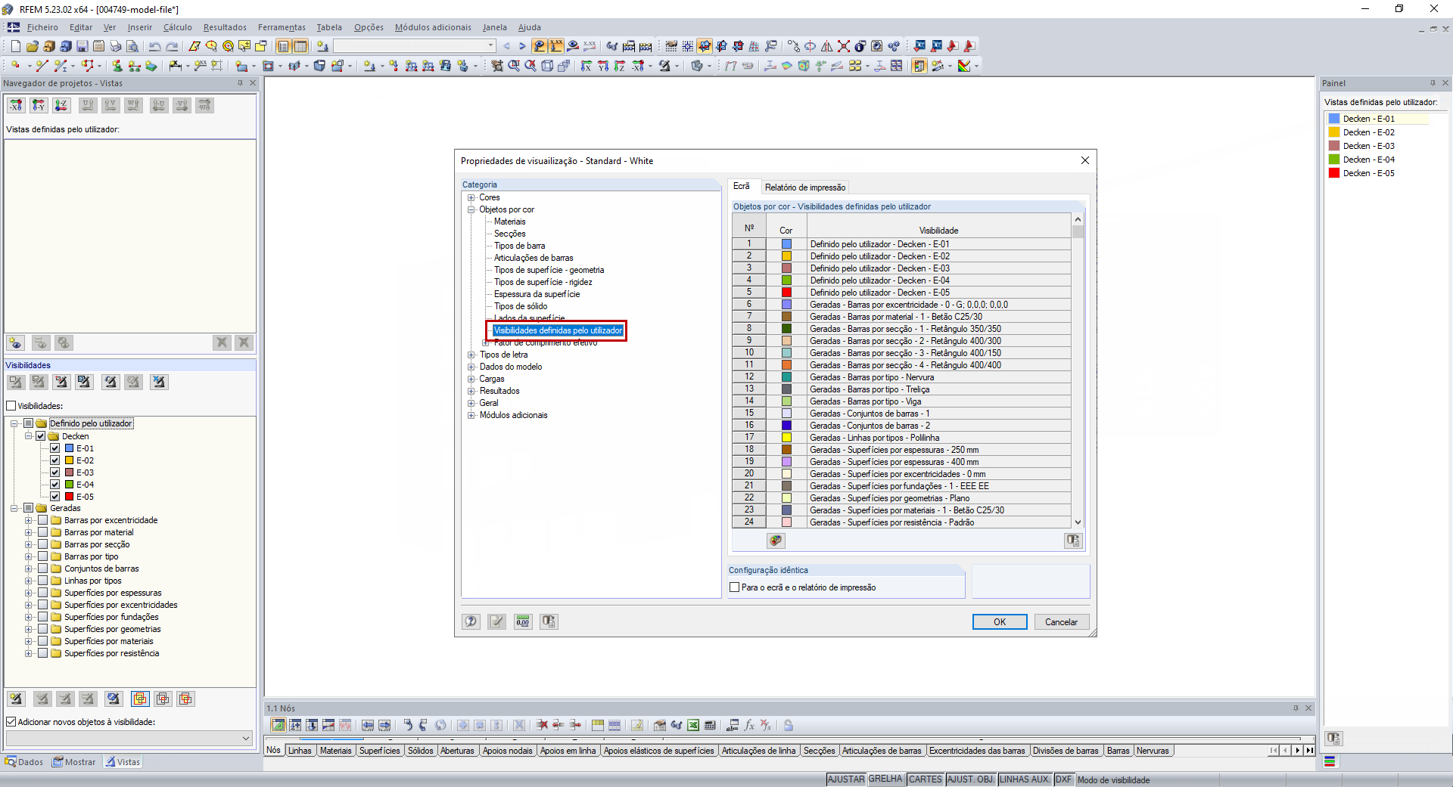The height and width of the screenshot is (787, 1453).
Task: Click the panel options icon under Painel
Action: 1333,739
